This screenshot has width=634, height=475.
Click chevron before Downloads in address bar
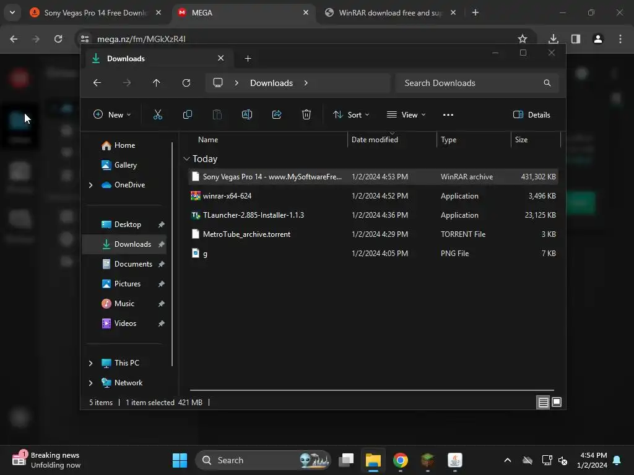(237, 83)
